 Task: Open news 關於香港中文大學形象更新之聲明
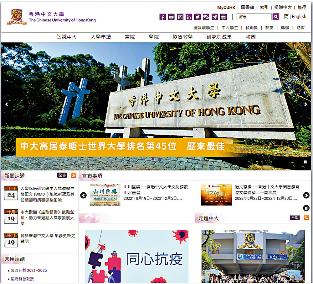(48, 238)
